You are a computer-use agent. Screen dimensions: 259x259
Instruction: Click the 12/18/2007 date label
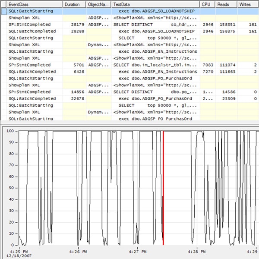pyautogui.click(x=19, y=256)
